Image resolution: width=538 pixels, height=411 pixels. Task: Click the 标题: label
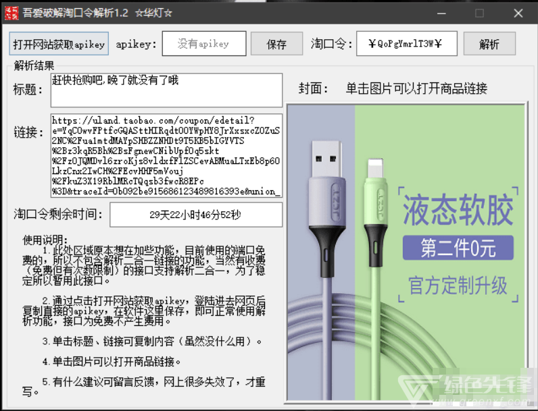tap(28, 90)
